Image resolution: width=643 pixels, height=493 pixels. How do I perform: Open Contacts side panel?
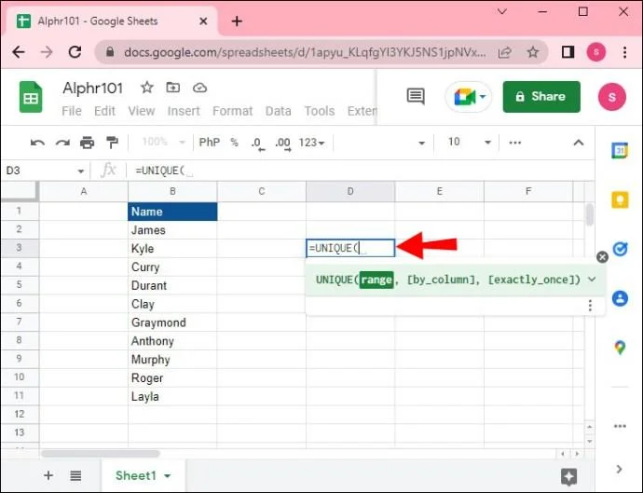(620, 298)
